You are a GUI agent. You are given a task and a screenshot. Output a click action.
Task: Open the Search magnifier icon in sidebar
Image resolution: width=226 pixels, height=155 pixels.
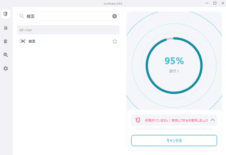[x=6, y=55]
